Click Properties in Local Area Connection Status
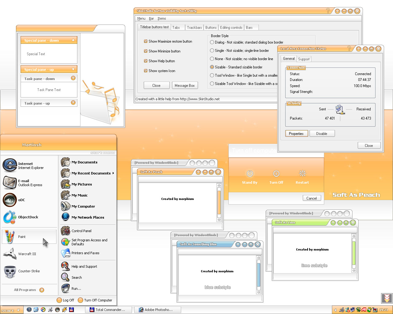 tap(296, 133)
